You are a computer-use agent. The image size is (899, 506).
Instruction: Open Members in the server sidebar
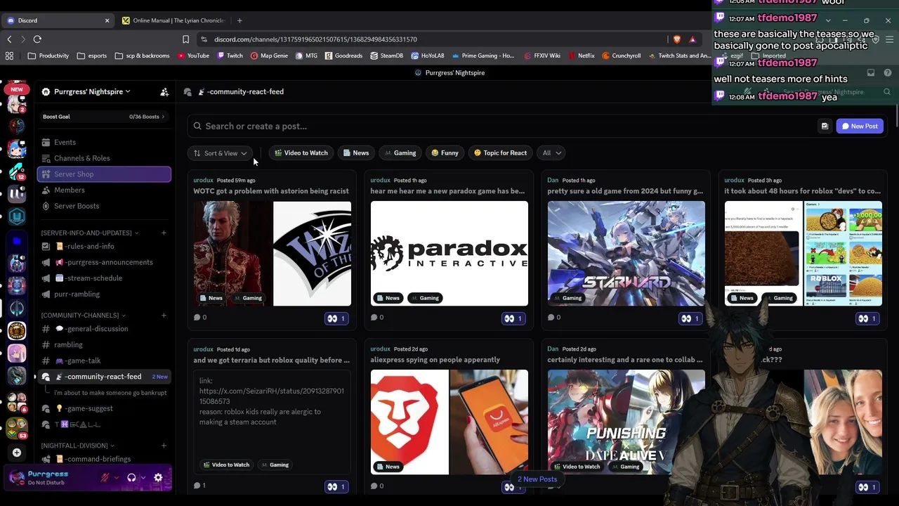(x=104, y=190)
